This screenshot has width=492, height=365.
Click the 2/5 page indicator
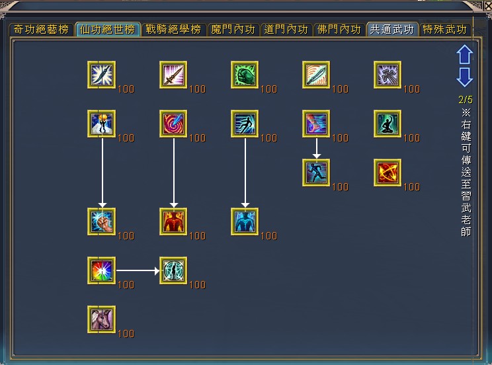[466, 100]
